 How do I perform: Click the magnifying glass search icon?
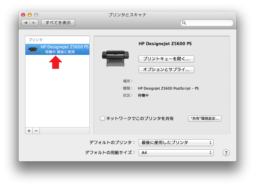184,23
